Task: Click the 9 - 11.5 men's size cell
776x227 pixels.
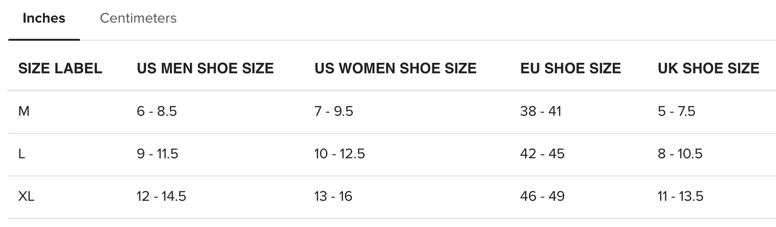Action: point(157,154)
